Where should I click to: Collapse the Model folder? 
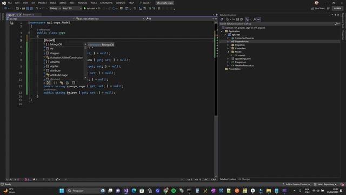pos(228,52)
